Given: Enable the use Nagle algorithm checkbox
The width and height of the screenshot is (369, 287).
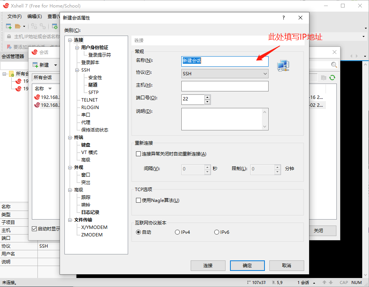Looking at the screenshot, I should 138,200.
